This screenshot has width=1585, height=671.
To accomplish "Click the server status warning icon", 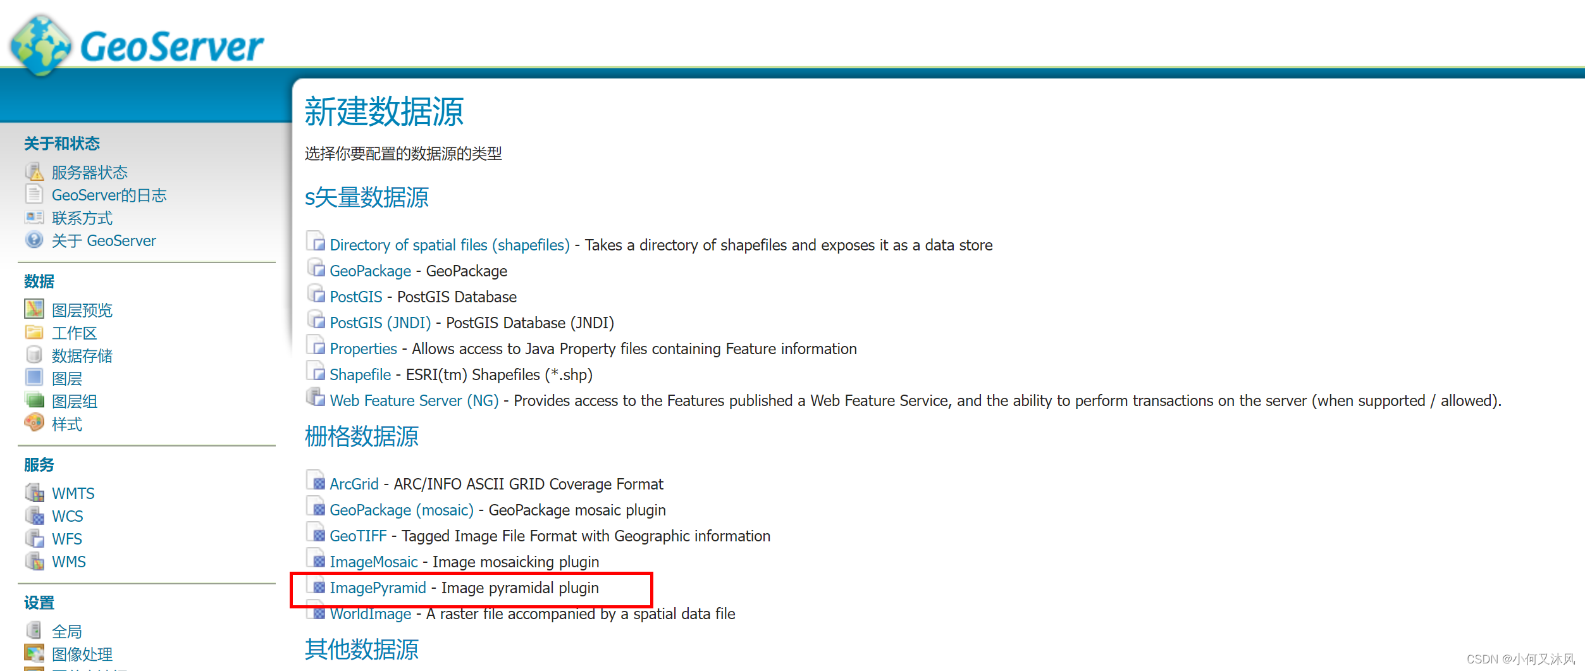I will click(34, 171).
